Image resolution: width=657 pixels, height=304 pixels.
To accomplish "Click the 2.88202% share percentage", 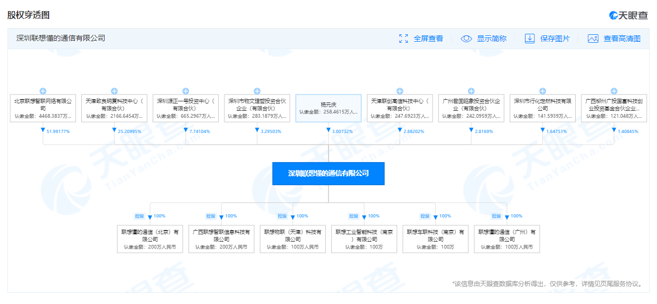I will 414,131.
